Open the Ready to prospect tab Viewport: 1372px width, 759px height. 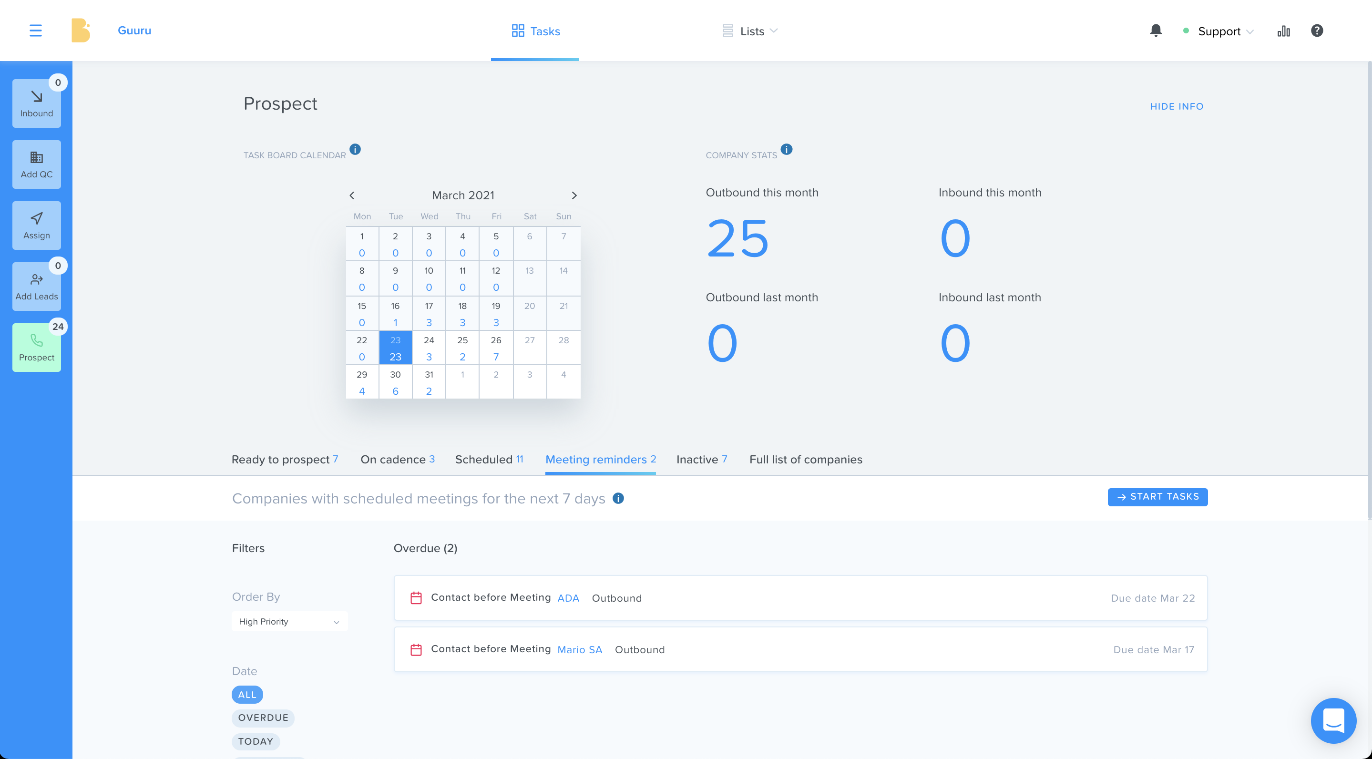pos(285,460)
